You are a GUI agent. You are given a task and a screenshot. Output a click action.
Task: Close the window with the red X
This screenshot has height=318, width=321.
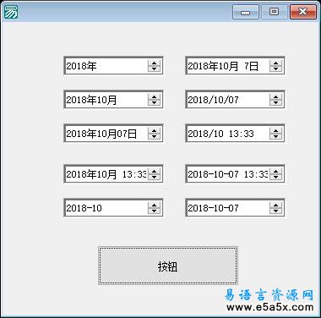303,12
